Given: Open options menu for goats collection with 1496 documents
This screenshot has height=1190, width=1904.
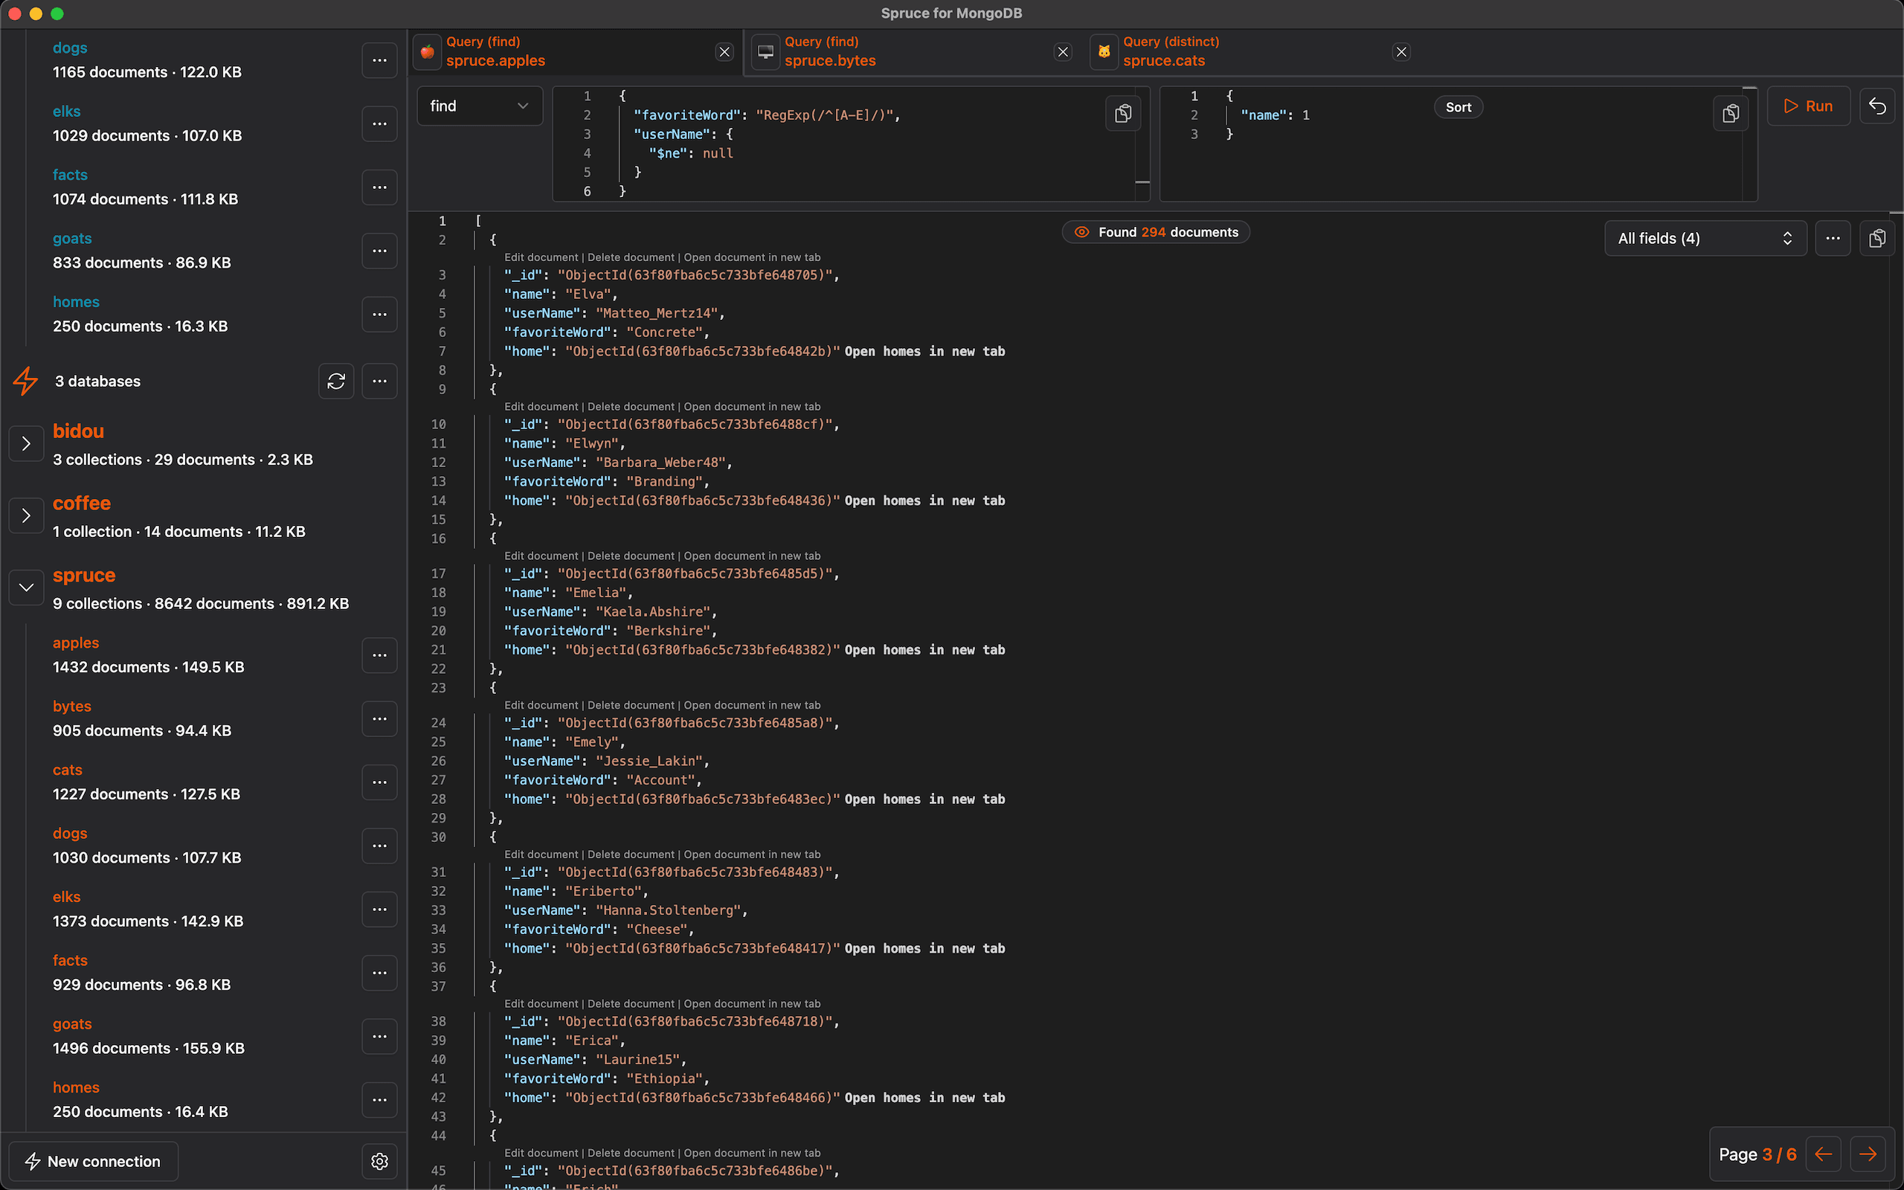Looking at the screenshot, I should click(379, 1037).
